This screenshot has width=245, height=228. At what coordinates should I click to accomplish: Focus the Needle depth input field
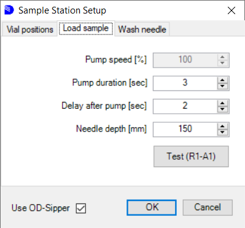(185, 129)
